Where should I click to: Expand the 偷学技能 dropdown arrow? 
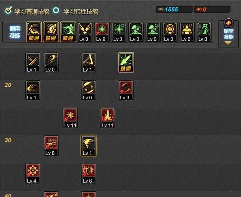point(228,43)
